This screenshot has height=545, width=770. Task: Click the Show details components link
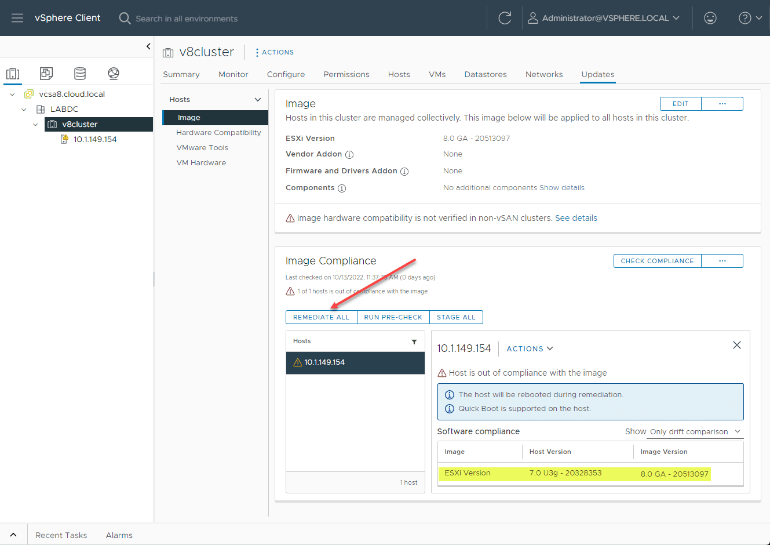(x=562, y=188)
